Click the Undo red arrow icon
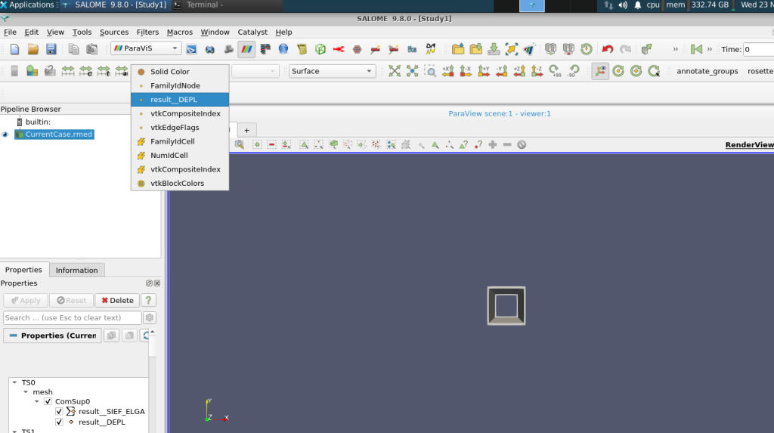Image resolution: width=774 pixels, height=433 pixels. point(608,49)
